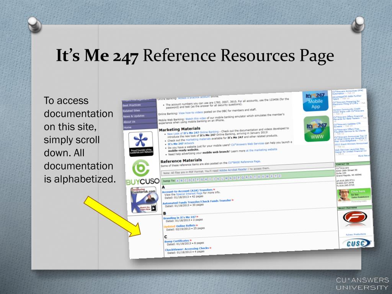Click the CU*Answers Web Services link

pos(248,144)
